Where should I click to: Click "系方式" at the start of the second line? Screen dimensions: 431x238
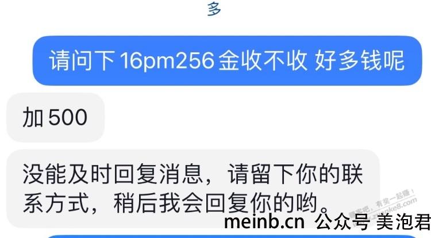(56, 204)
